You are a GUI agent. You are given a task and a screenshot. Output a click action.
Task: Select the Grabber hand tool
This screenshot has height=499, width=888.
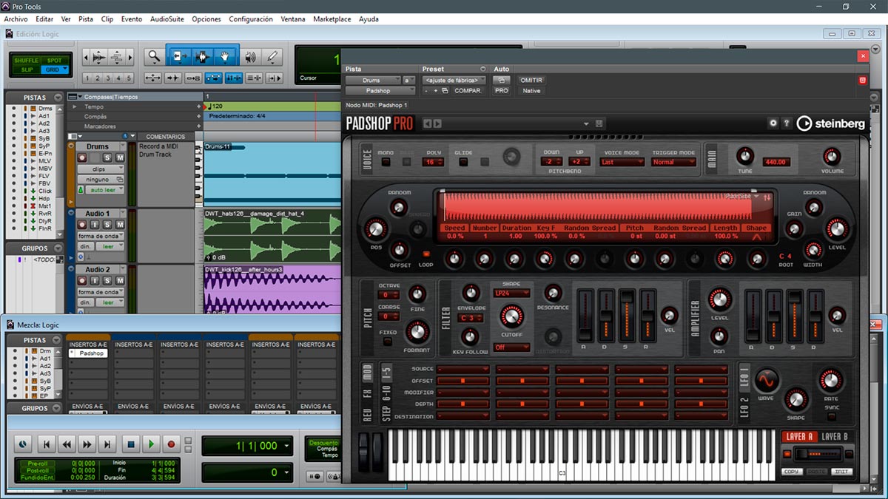coord(225,56)
